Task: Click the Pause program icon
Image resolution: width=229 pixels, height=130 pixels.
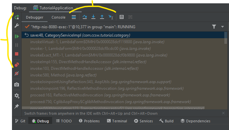Action: 17,45
